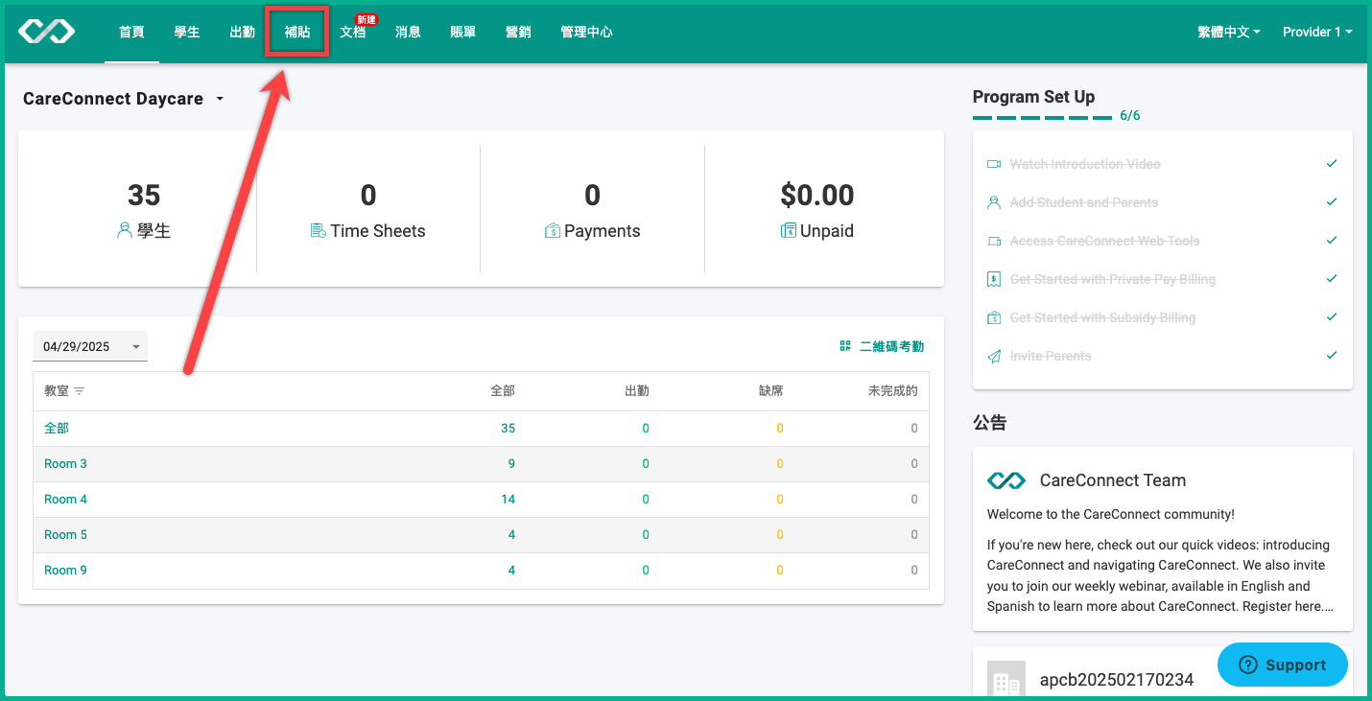Screen dimensions: 1372x701
Task: Open the 04/29/2025 date picker
Action: point(90,346)
